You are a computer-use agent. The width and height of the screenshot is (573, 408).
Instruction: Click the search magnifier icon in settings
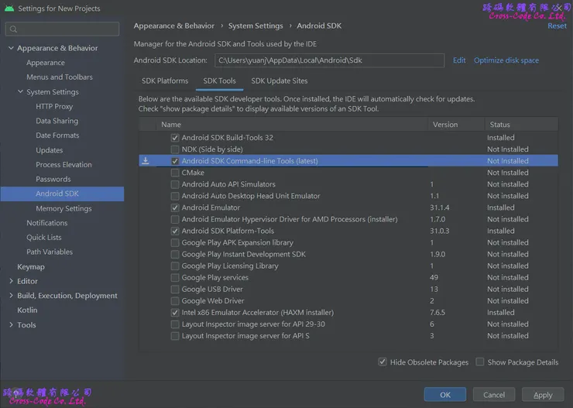coord(13,29)
